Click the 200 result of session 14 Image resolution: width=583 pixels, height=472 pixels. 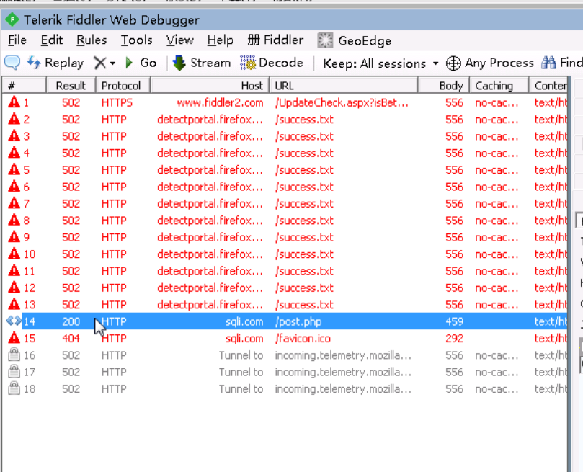(x=71, y=321)
